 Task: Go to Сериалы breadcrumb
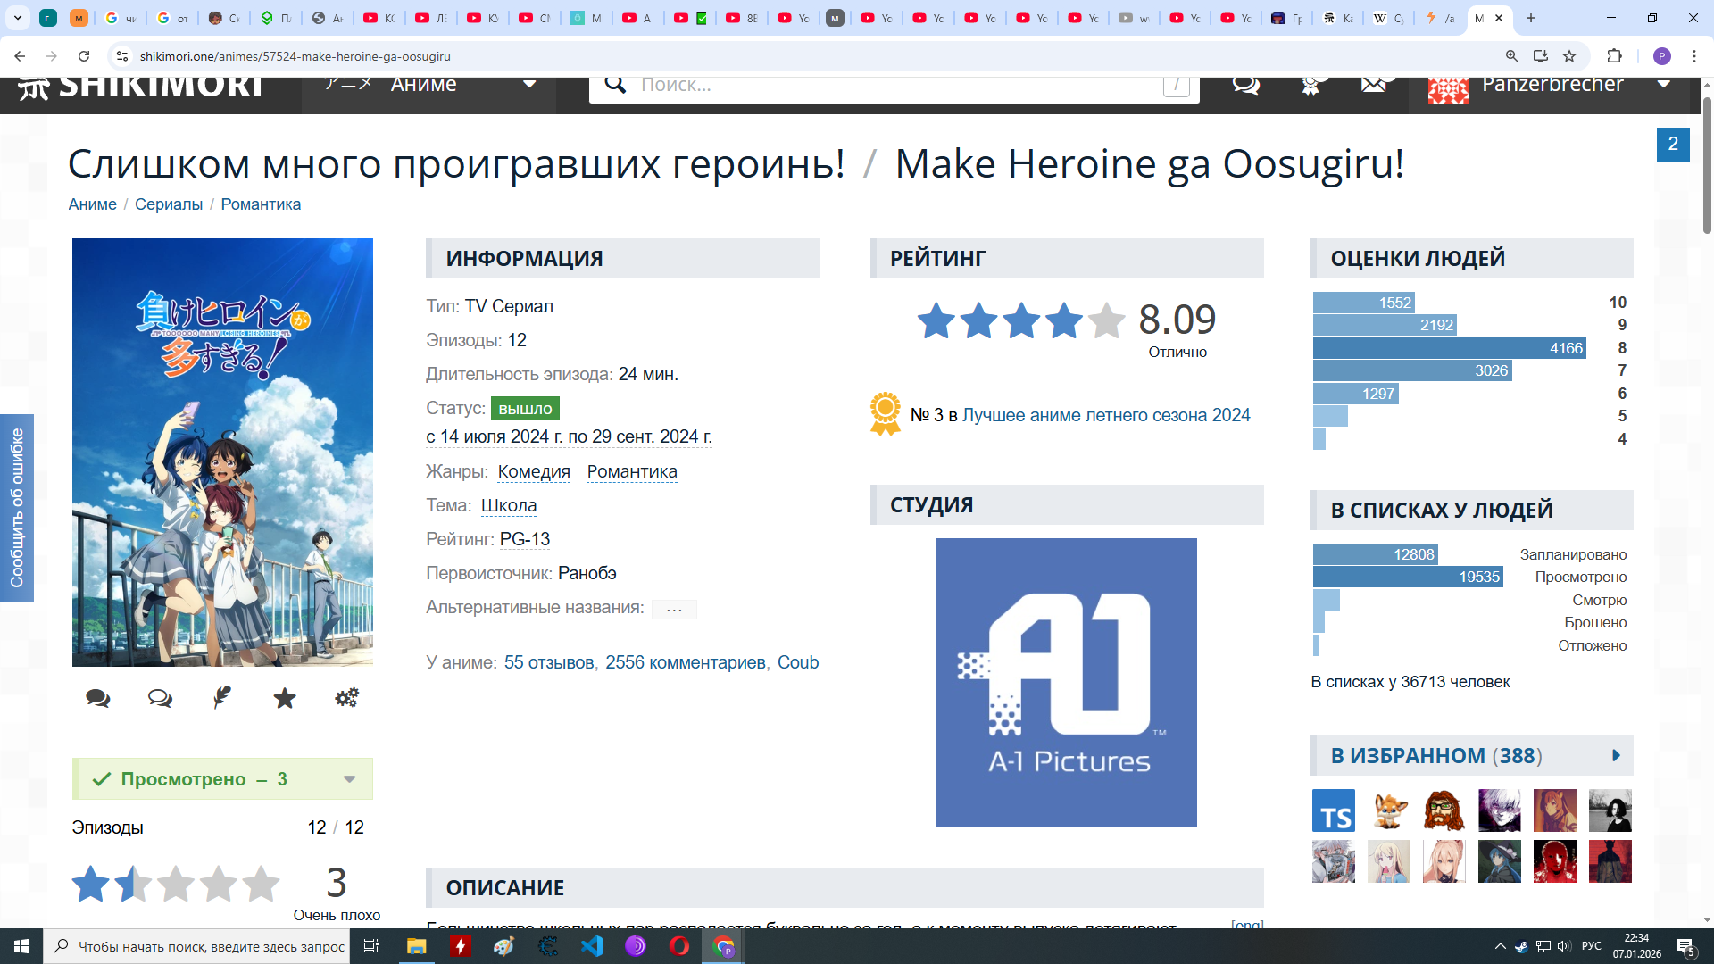pyautogui.click(x=169, y=204)
